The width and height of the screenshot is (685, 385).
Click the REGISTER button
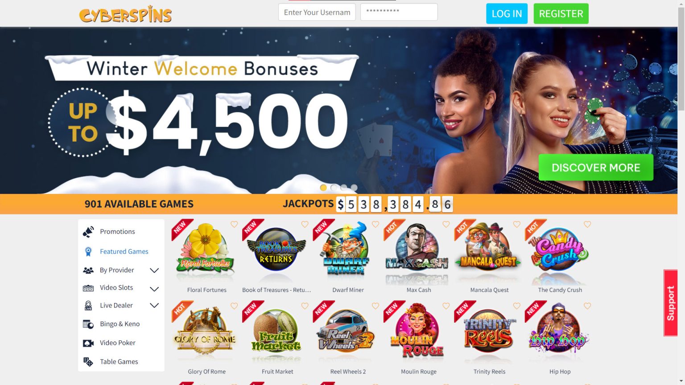561,13
